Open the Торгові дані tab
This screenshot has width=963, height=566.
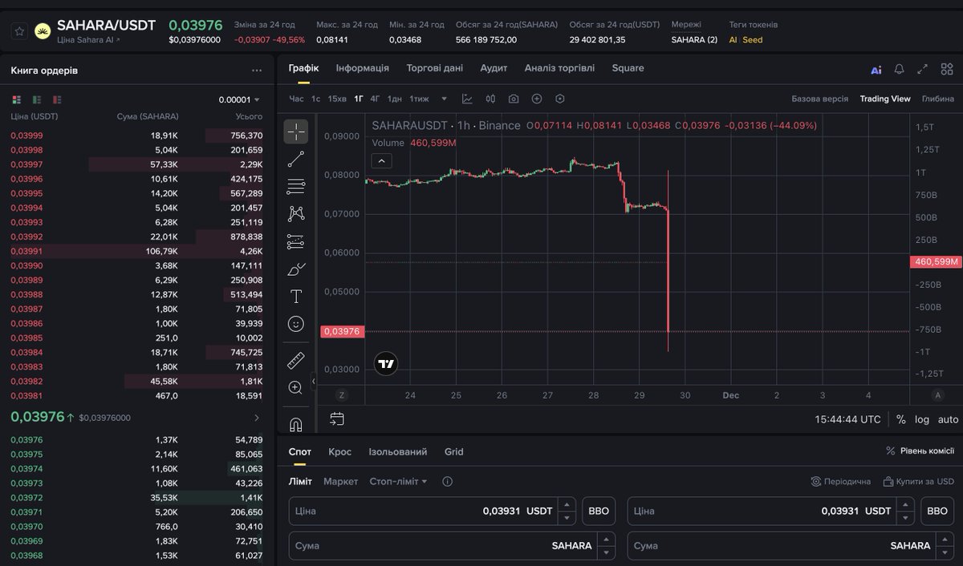(x=435, y=68)
